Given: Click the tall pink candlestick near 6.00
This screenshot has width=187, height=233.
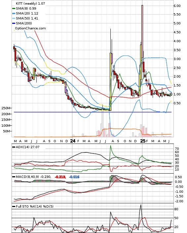Looking at the screenshot, I should (x=142, y=31).
